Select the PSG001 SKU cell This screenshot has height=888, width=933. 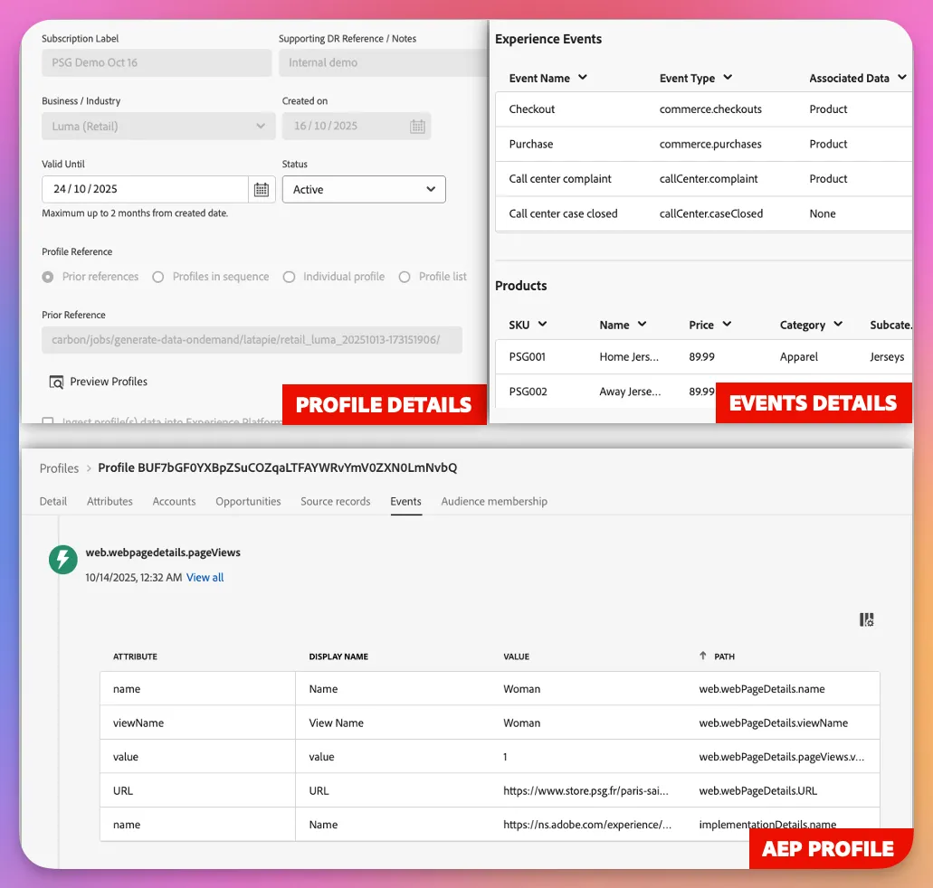pyautogui.click(x=528, y=357)
